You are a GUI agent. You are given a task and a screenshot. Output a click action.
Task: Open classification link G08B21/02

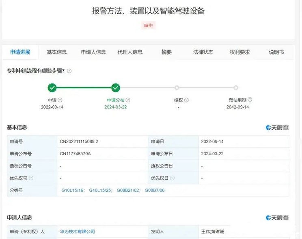click(128, 190)
